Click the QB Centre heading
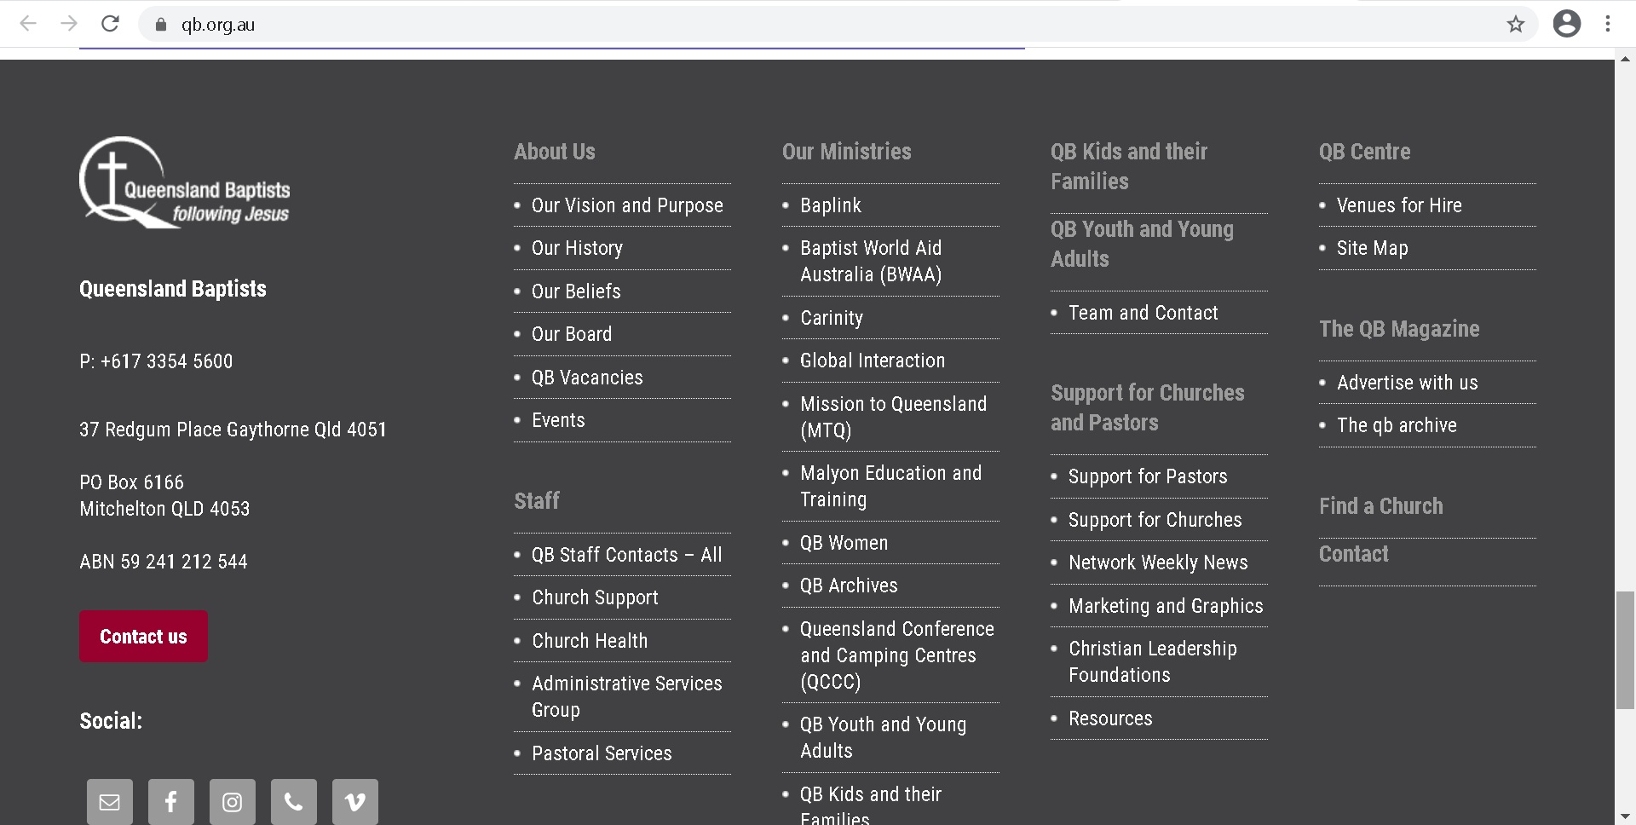 pos(1364,152)
